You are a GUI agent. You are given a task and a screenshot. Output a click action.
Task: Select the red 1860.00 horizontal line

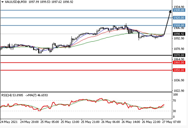click(86, 62)
